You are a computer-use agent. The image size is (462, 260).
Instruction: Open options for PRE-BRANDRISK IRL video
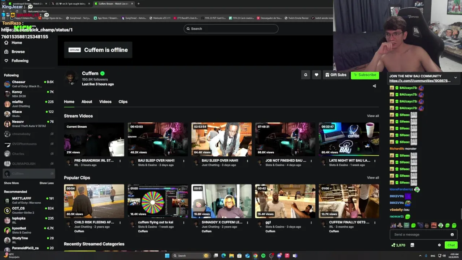tap(120, 161)
